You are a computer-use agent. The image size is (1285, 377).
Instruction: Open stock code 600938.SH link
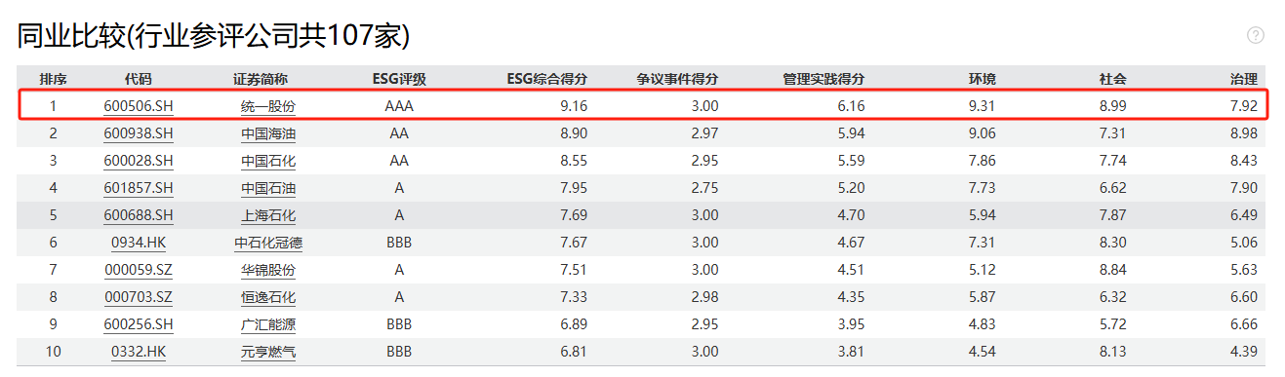click(139, 132)
